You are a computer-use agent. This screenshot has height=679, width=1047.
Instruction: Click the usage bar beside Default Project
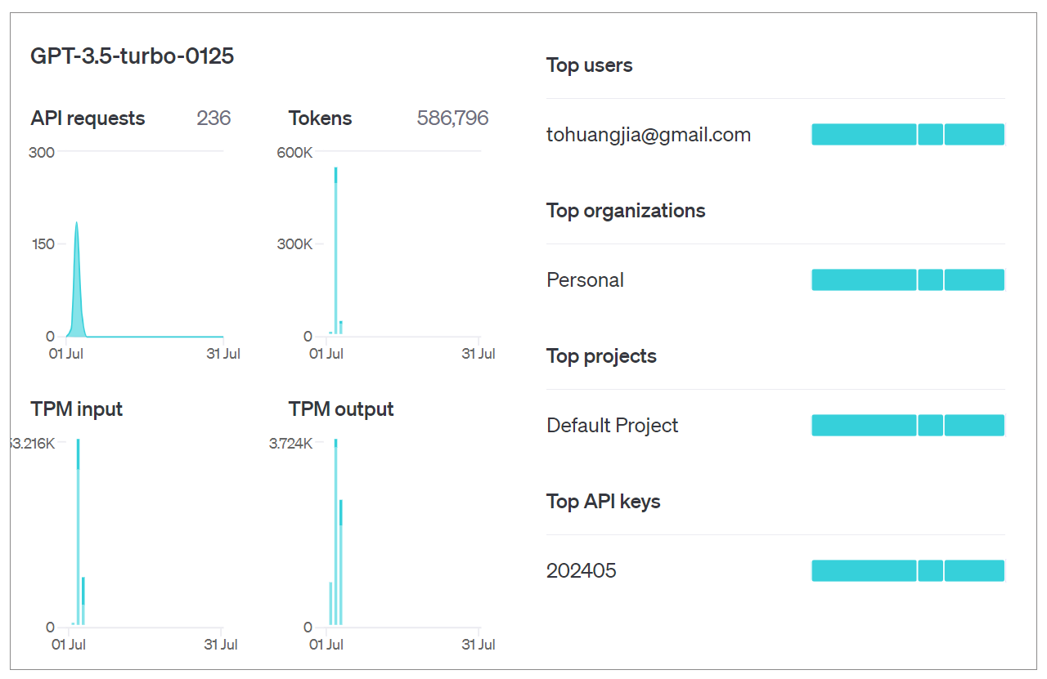coord(907,426)
